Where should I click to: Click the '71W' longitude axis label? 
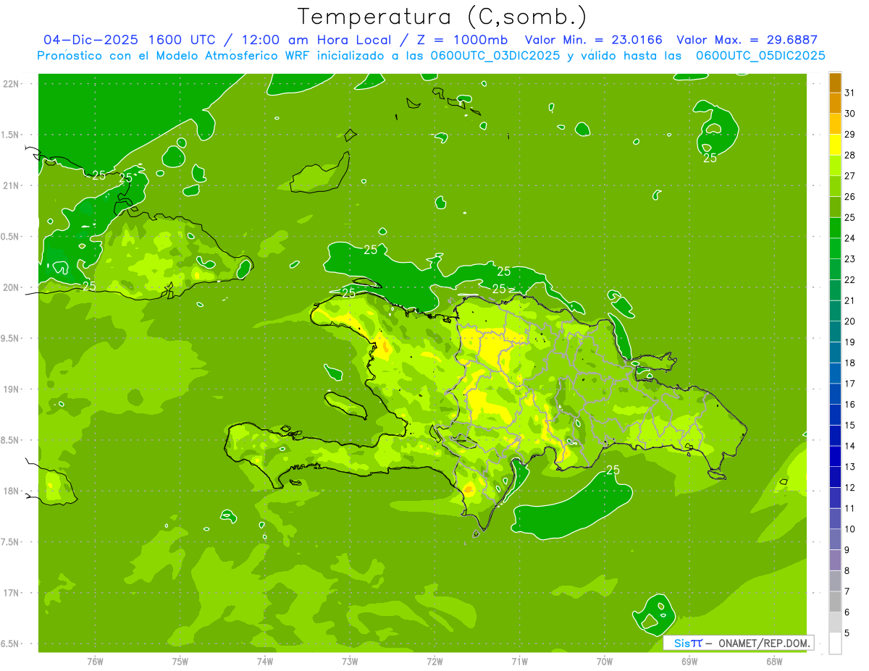pos(519,662)
